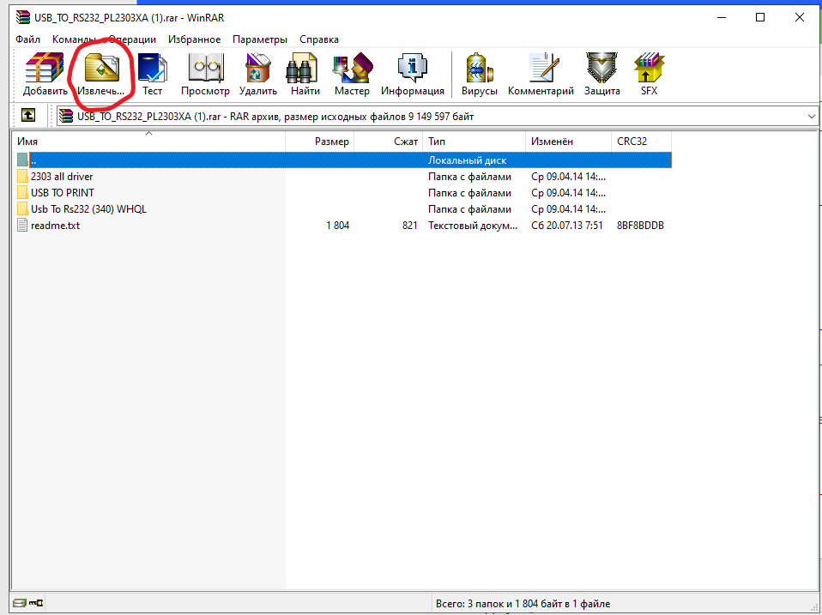Create self-extractor with SFX icon
This screenshot has height=615, width=822.
point(649,68)
